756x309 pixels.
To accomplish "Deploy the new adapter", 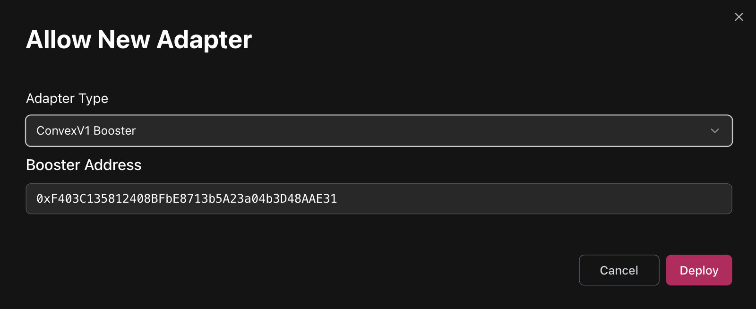I will coord(698,270).
